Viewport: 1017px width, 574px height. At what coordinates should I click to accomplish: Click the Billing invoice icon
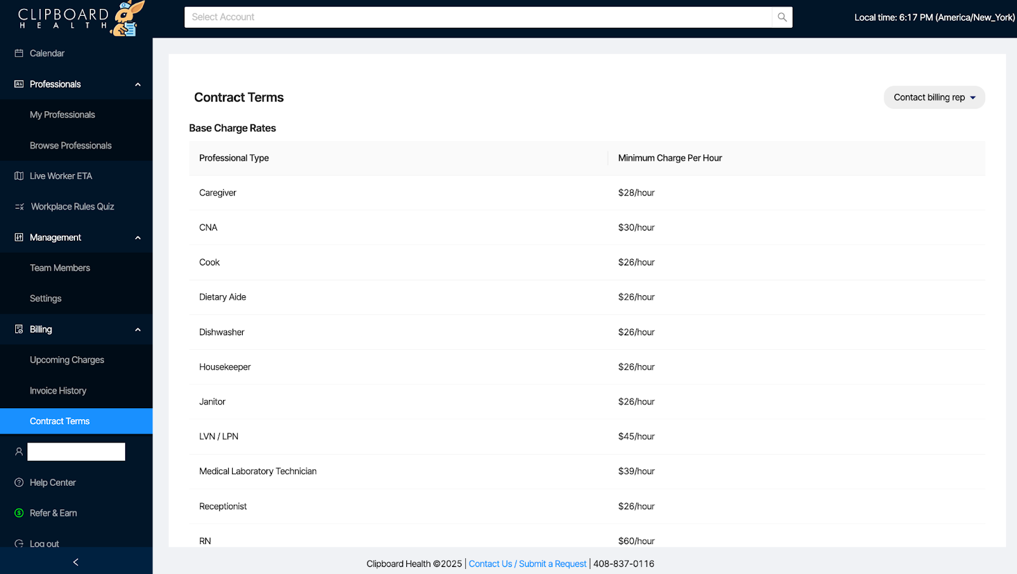click(19, 329)
